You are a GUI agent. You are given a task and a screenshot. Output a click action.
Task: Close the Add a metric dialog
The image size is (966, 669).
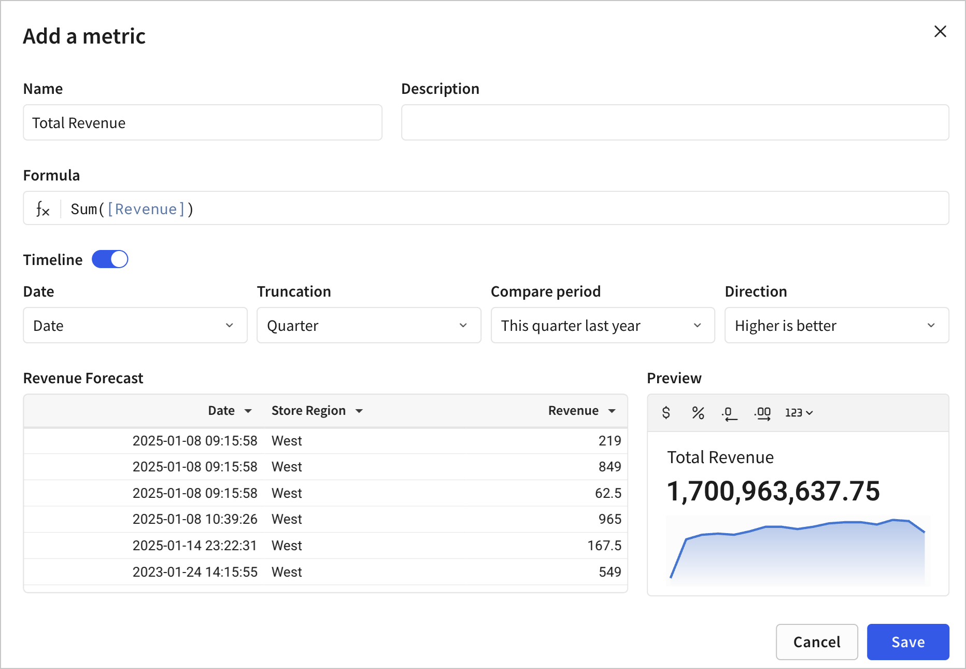[x=940, y=32]
